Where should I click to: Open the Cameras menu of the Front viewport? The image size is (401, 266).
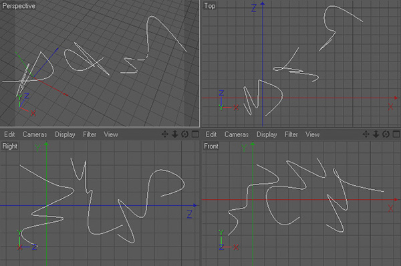coord(237,134)
